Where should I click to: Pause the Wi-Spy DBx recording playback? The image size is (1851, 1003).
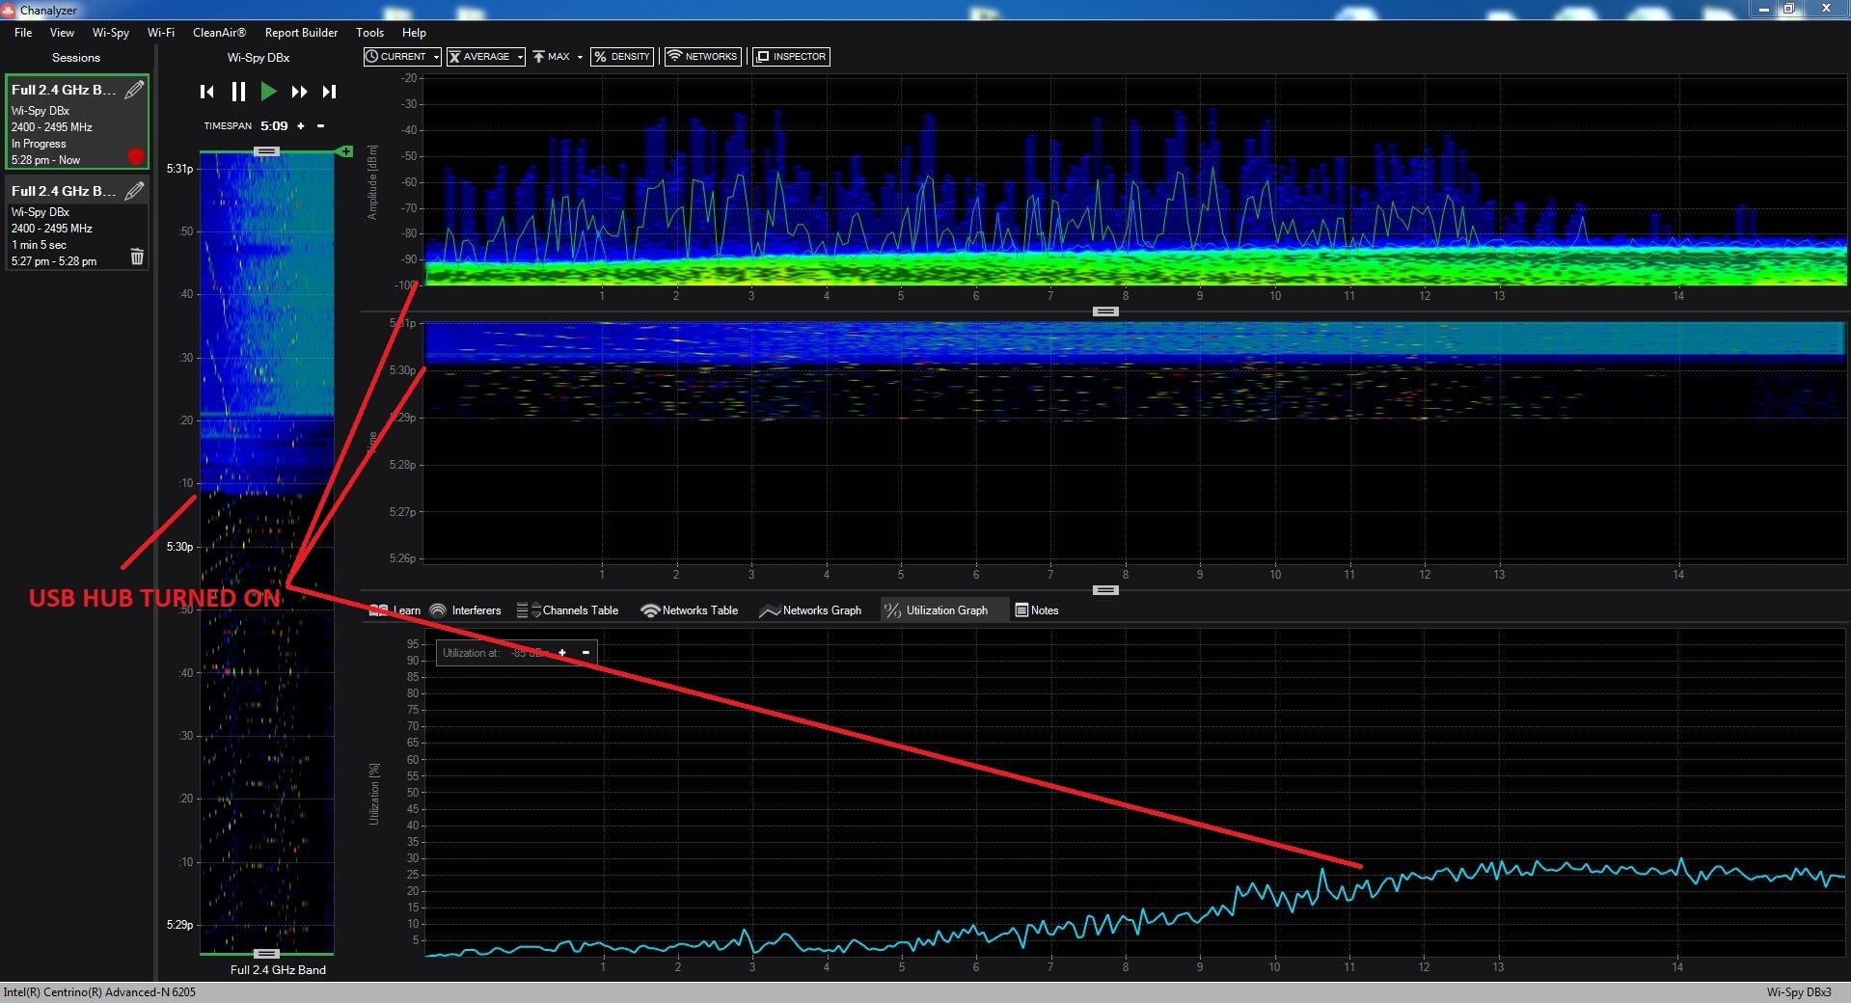coord(238,92)
